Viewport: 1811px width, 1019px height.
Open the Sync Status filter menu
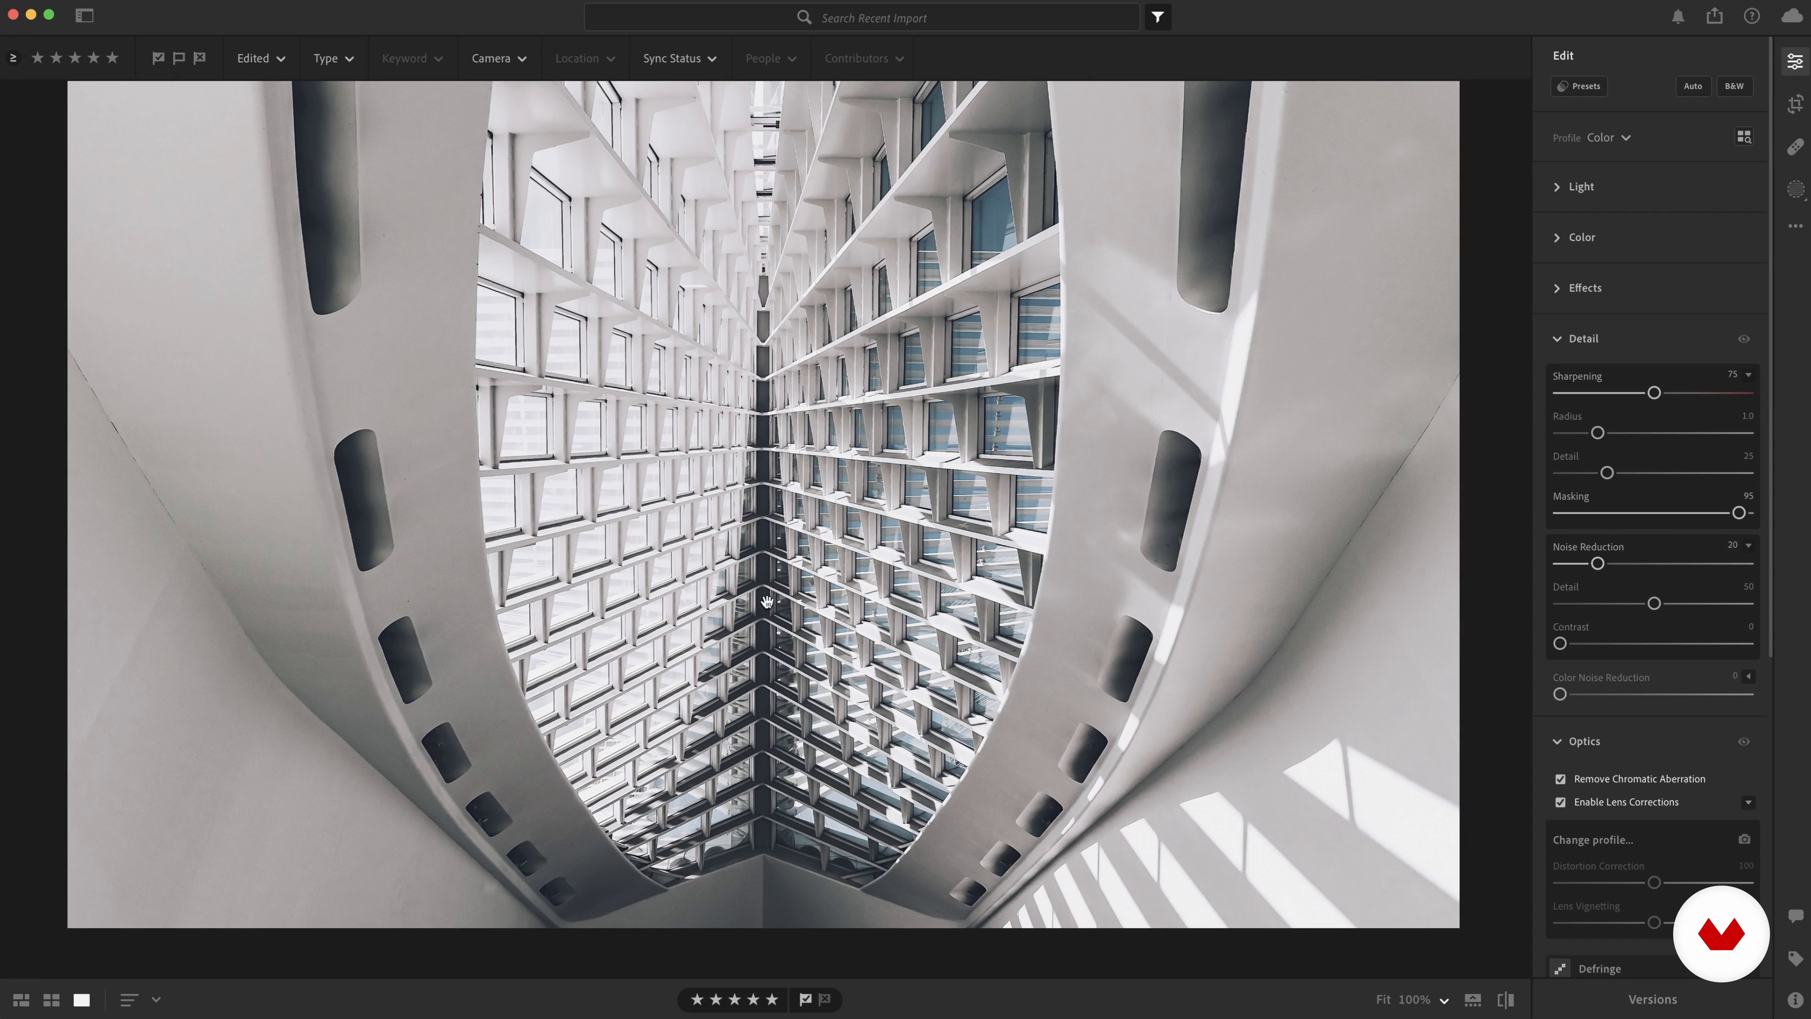click(679, 58)
